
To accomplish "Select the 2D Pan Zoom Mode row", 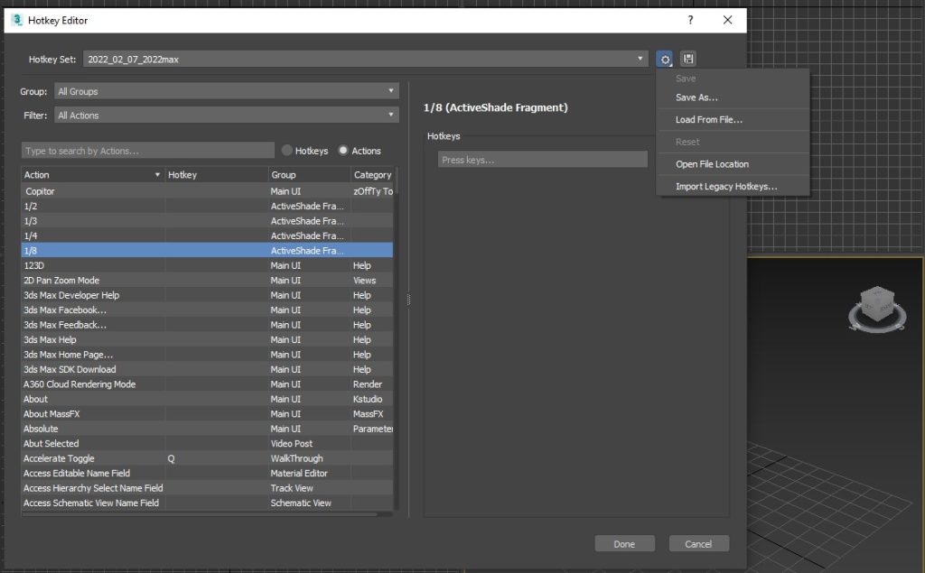I will [x=207, y=280].
